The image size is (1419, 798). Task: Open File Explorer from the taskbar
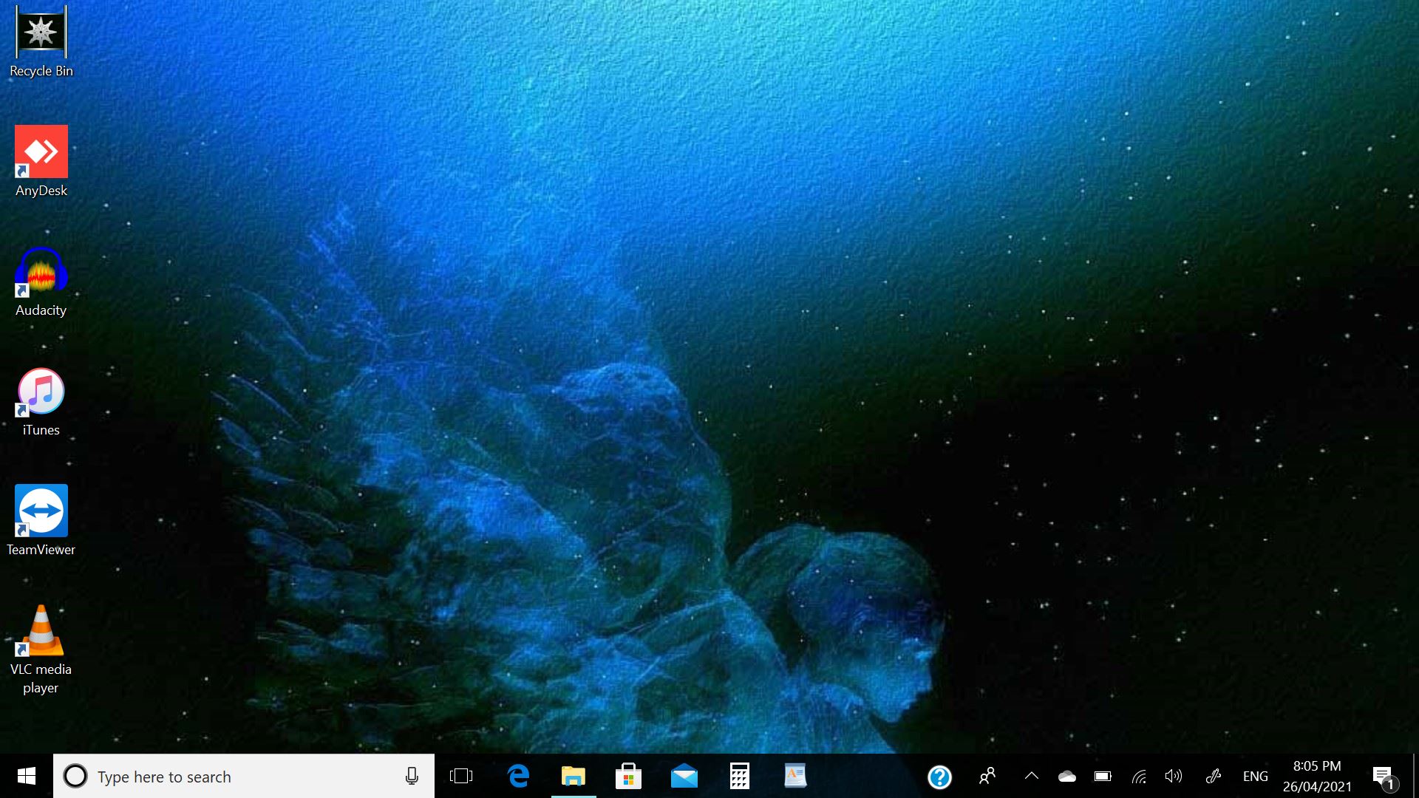pyautogui.click(x=574, y=777)
